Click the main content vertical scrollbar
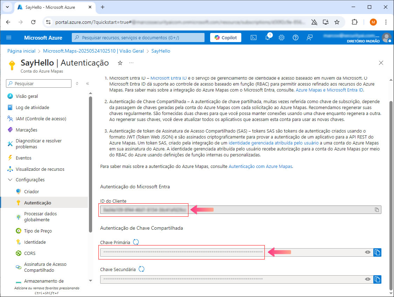The height and width of the screenshot is (297, 394). 391,195
